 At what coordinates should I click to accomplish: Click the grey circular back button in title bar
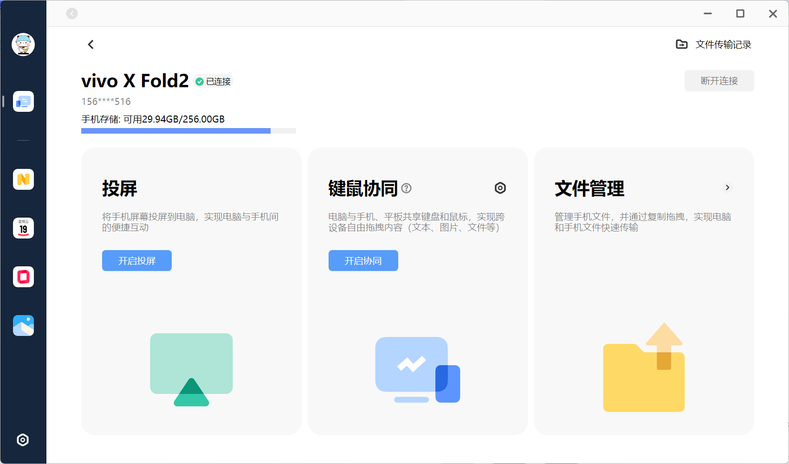tap(72, 13)
